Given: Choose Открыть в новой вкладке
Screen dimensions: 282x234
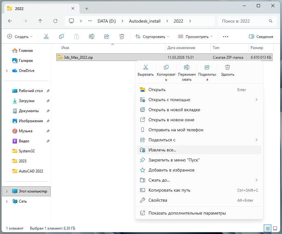Looking at the screenshot, I should 199,110.
